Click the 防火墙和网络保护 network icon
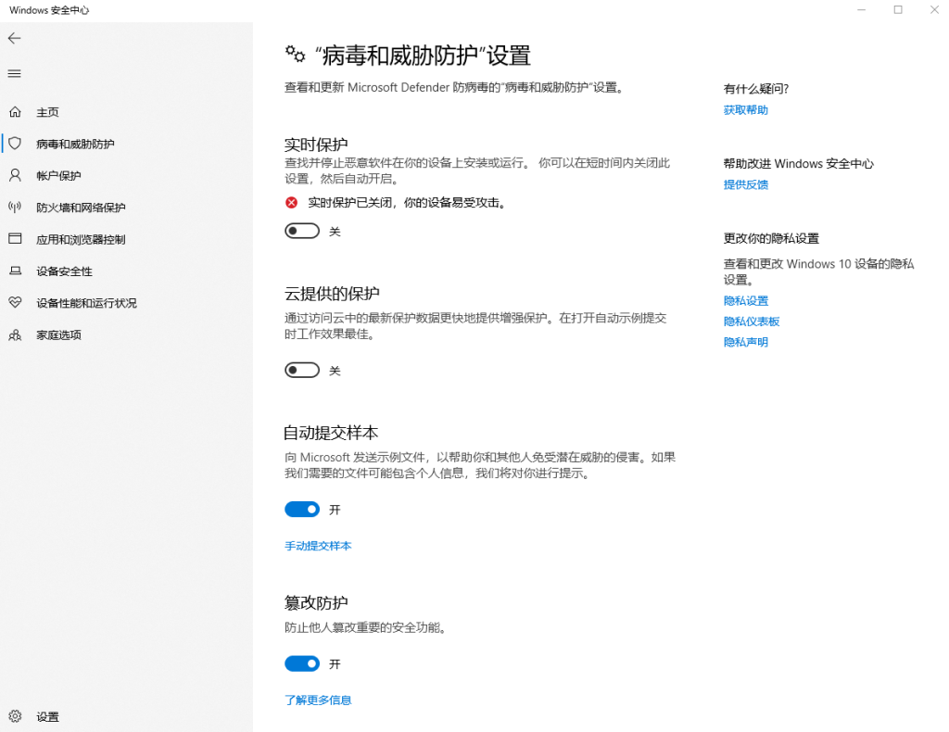Screen dimensions: 949x732 pyautogui.click(x=16, y=207)
